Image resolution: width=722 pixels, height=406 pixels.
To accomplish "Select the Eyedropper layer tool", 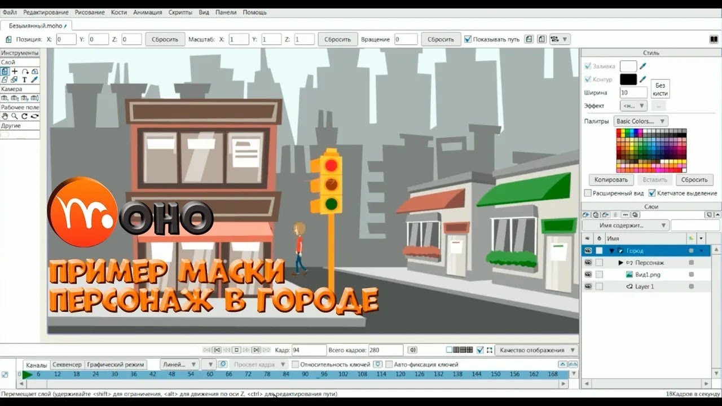I will pyautogui.click(x=34, y=80).
